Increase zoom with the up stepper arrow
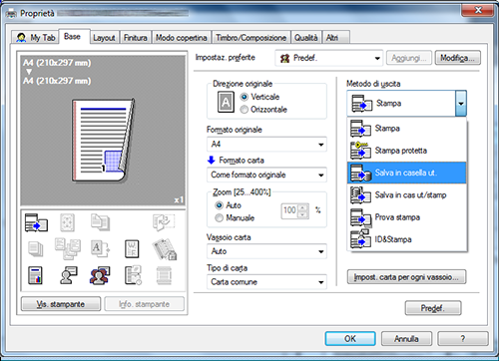Image resolution: width=499 pixels, height=361 pixels. point(302,207)
